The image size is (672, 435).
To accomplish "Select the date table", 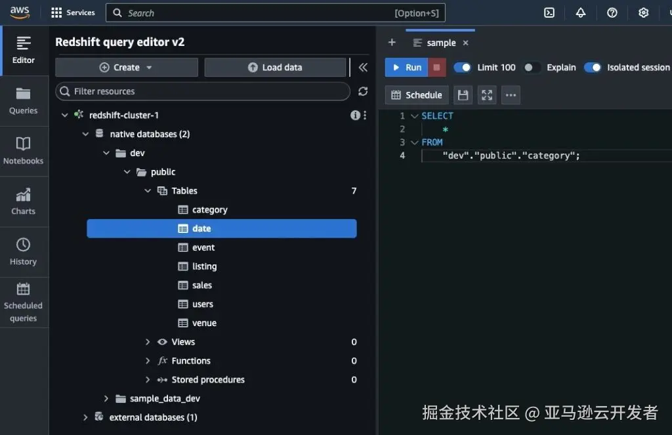I will pyautogui.click(x=222, y=228).
